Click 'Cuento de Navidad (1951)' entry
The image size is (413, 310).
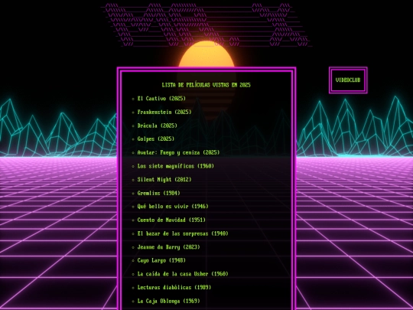click(171, 220)
